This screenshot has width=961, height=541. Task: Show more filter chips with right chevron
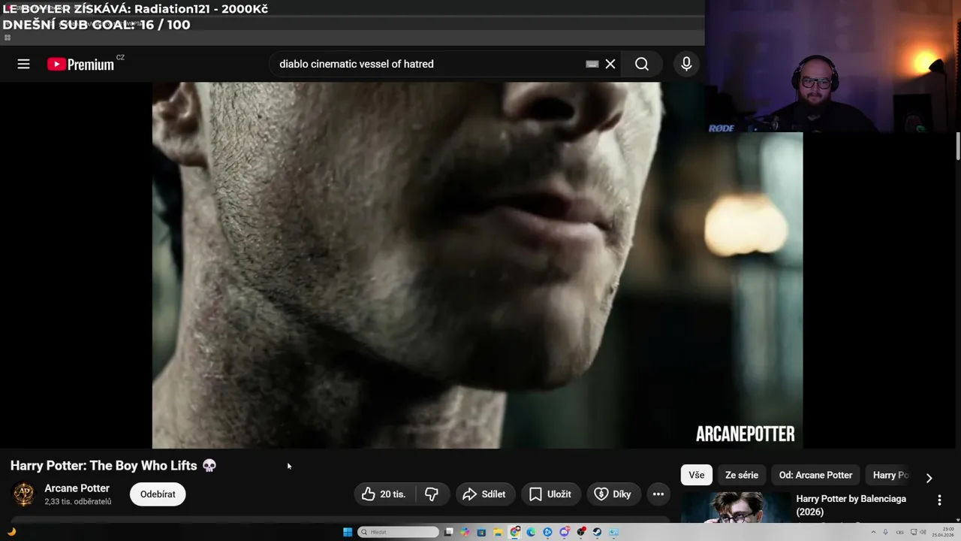coord(929,478)
